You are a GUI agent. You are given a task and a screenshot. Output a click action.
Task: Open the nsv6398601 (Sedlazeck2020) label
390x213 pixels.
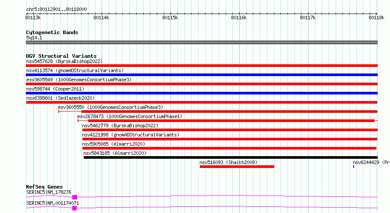pyautogui.click(x=60, y=98)
